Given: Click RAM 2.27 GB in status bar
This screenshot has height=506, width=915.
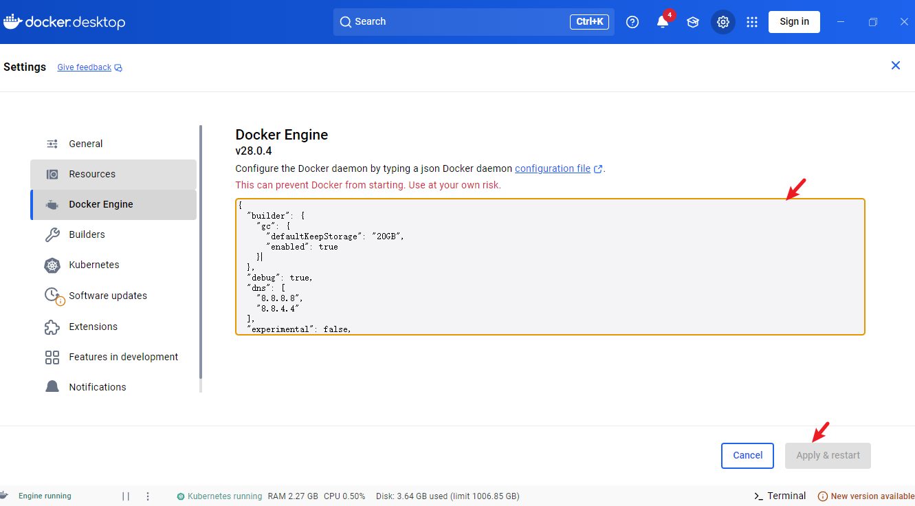Looking at the screenshot, I should coord(293,496).
